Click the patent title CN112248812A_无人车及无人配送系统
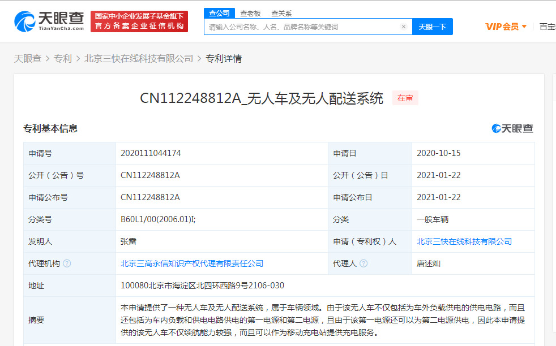Viewport: 556px width, 346px height. [262, 98]
